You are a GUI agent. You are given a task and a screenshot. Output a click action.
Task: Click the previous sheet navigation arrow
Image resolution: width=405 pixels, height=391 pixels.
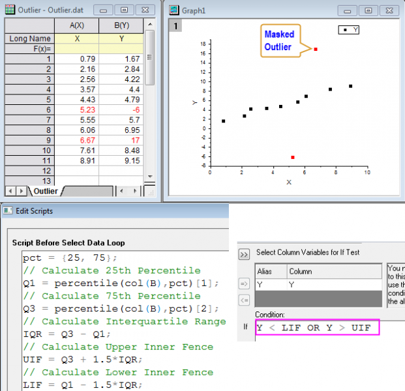click(x=10, y=191)
